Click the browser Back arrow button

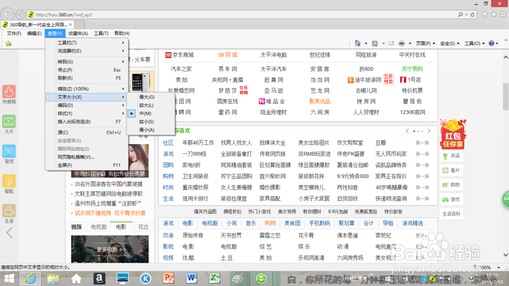click(x=8, y=15)
